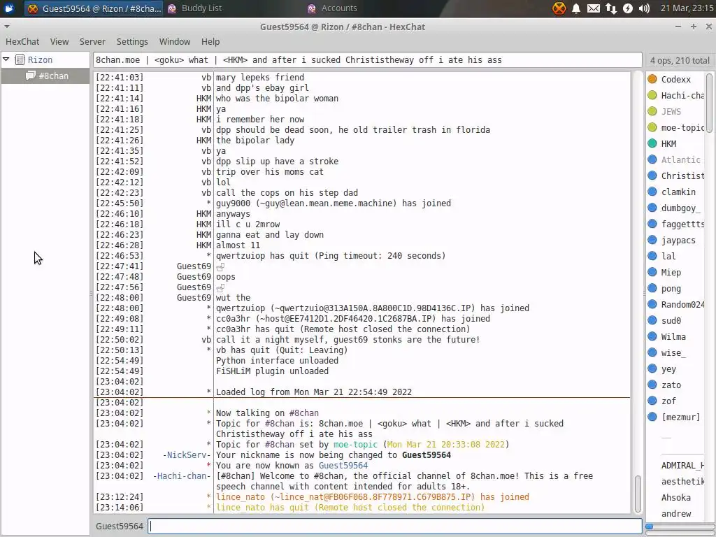Select user wise_ in user list
This screenshot has width=716, height=537.
point(675,352)
